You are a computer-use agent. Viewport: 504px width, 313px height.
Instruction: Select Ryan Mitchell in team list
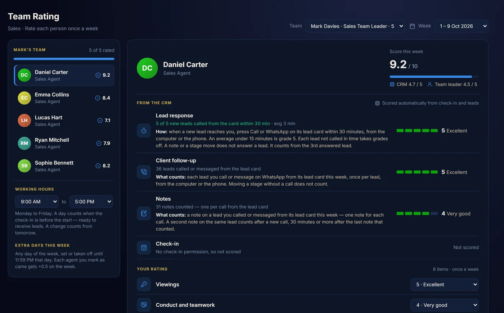click(x=64, y=143)
